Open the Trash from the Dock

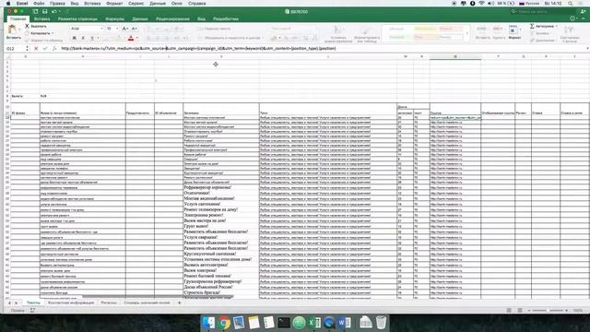[381, 323]
